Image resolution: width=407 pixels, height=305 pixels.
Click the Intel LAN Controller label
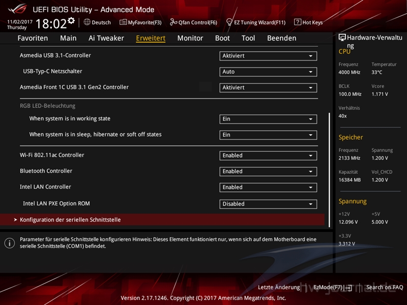click(45, 187)
